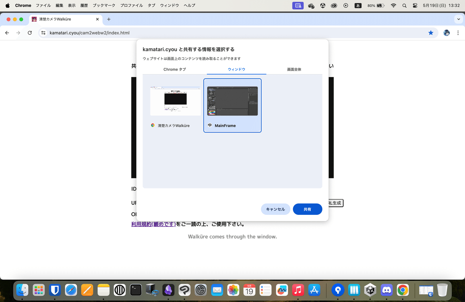Open Chrome profile avatar
This screenshot has height=302, width=465.
[446, 33]
